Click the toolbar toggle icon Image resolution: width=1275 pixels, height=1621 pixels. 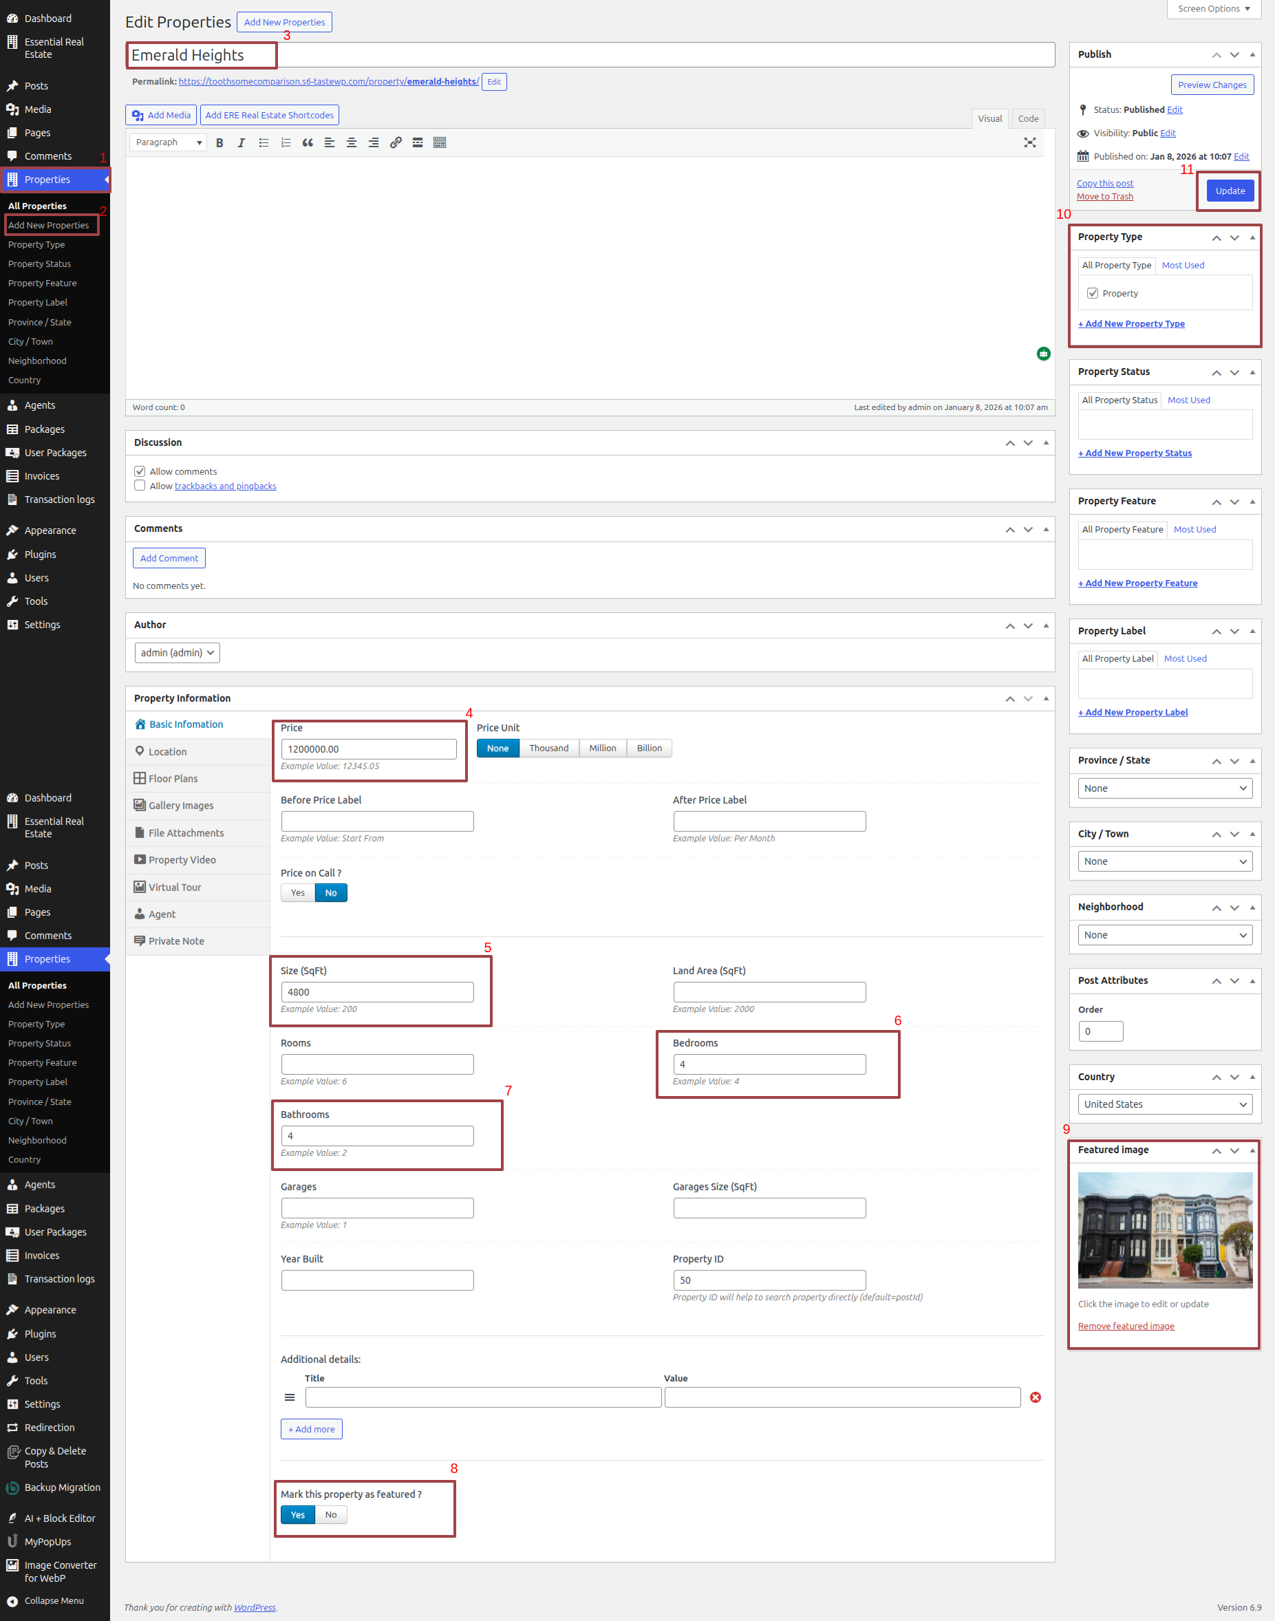pos(440,142)
